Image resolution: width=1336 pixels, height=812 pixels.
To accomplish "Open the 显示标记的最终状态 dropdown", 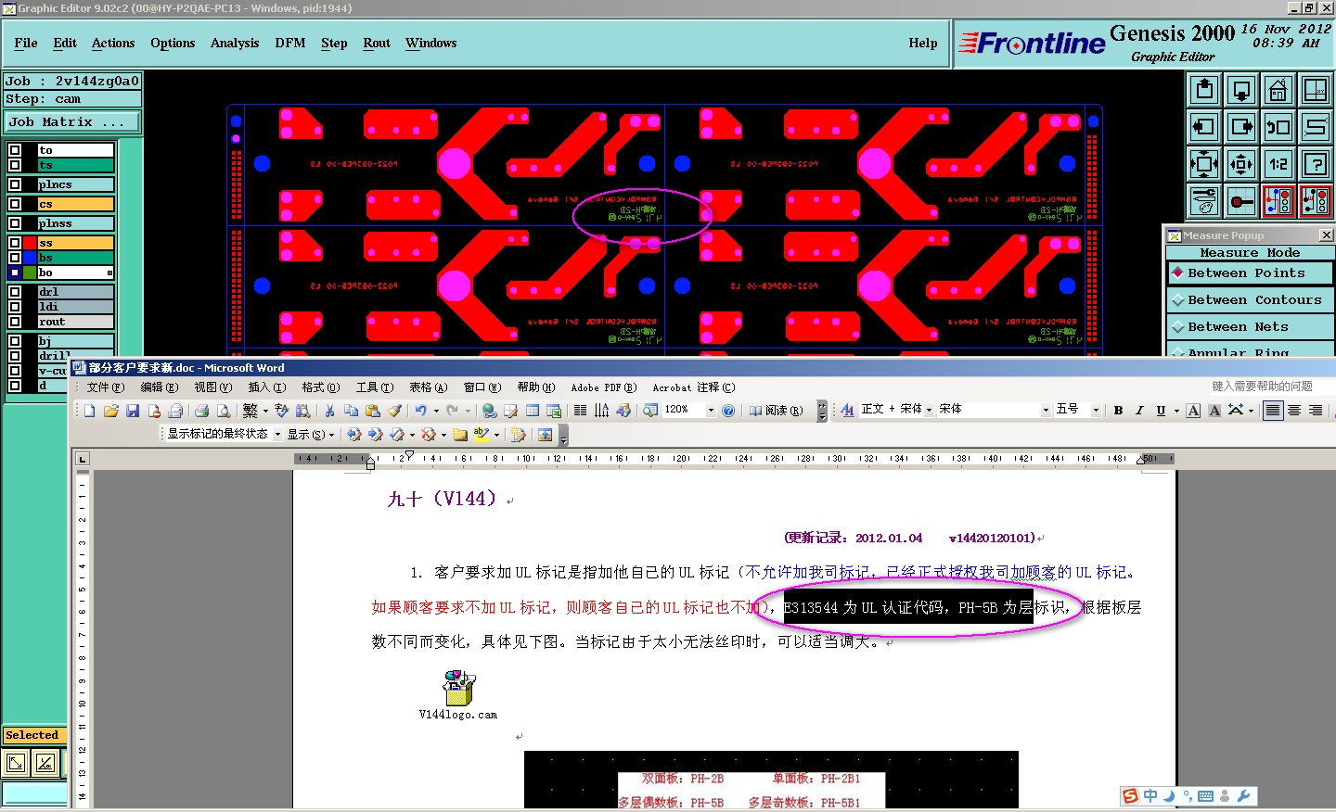I will point(277,434).
